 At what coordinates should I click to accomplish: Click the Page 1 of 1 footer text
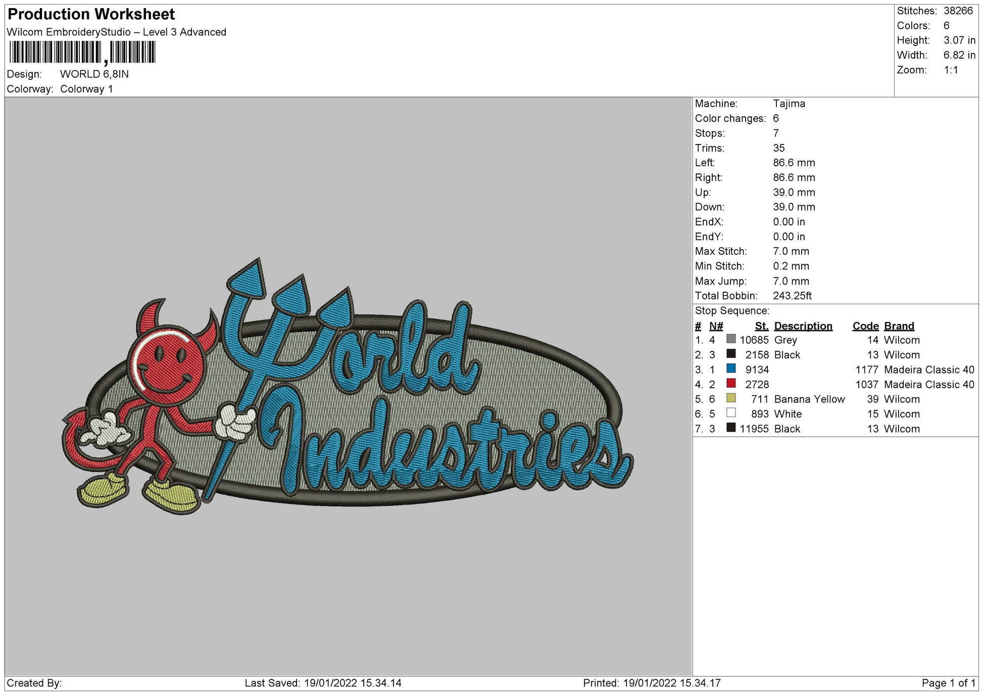click(950, 684)
